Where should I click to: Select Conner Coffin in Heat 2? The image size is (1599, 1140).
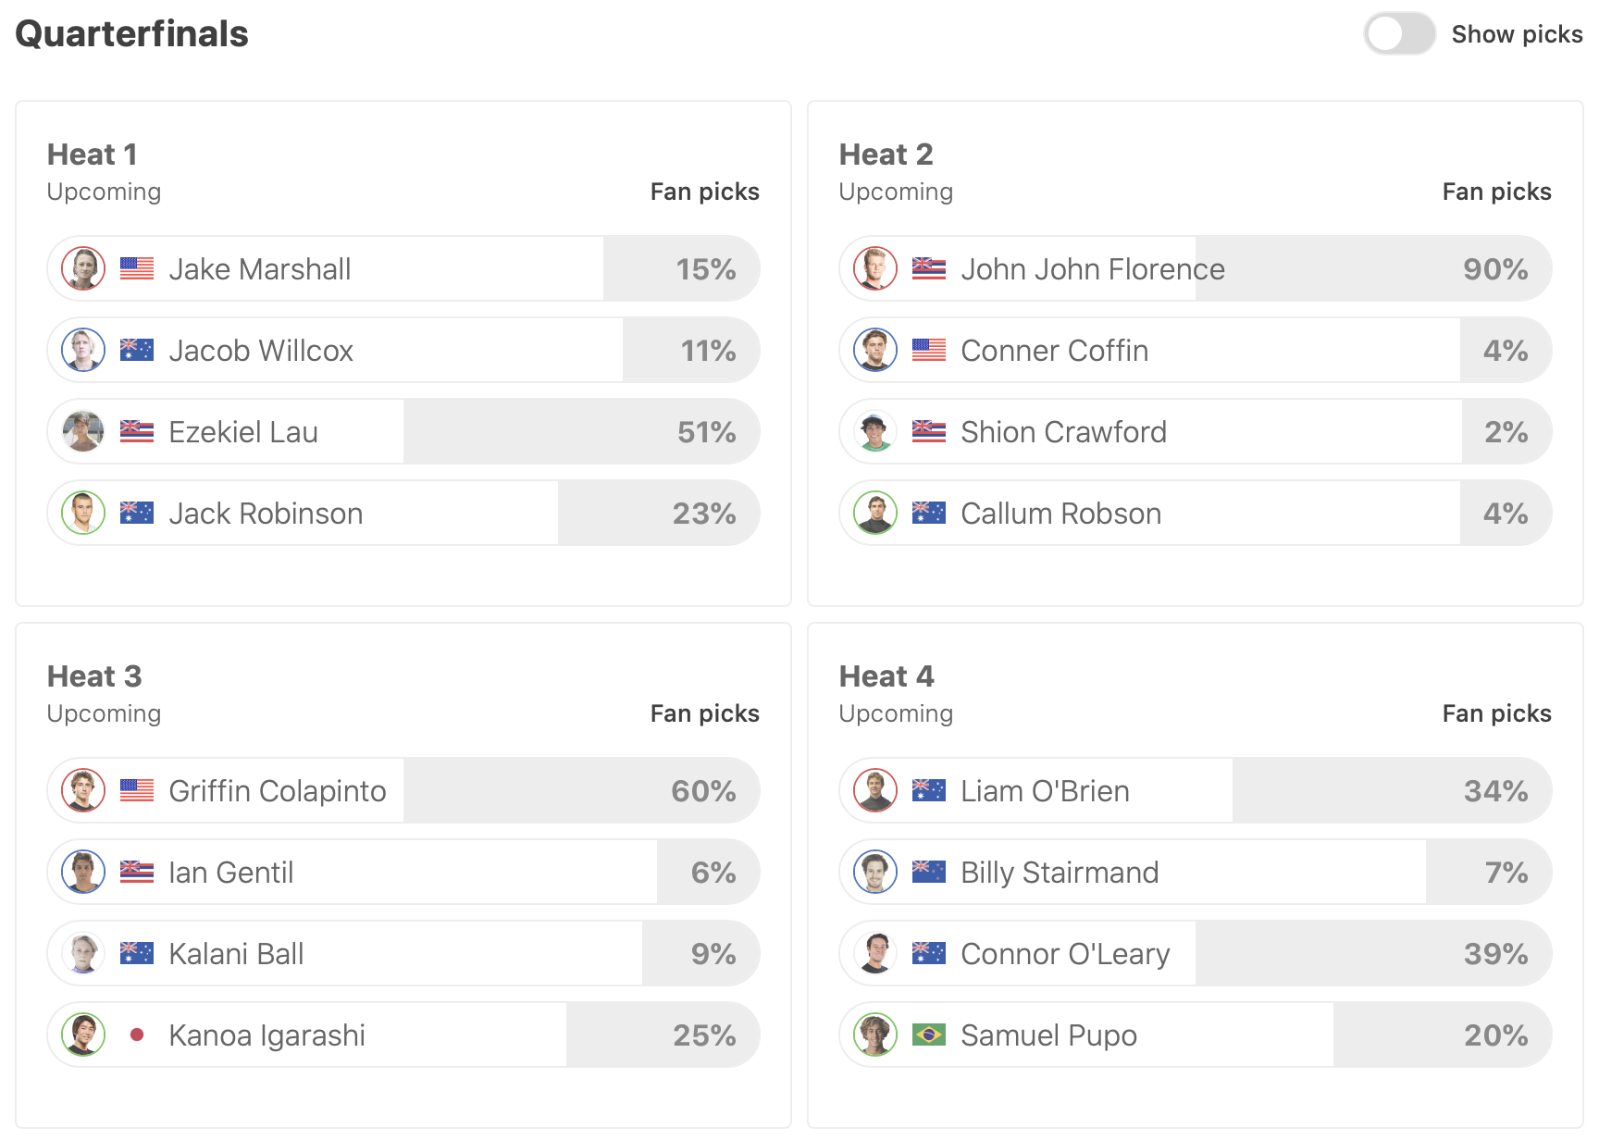point(1054,351)
